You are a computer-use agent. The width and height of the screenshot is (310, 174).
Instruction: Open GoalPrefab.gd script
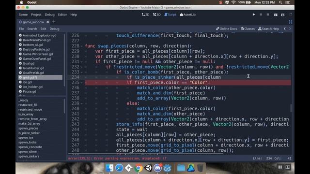point(31,72)
